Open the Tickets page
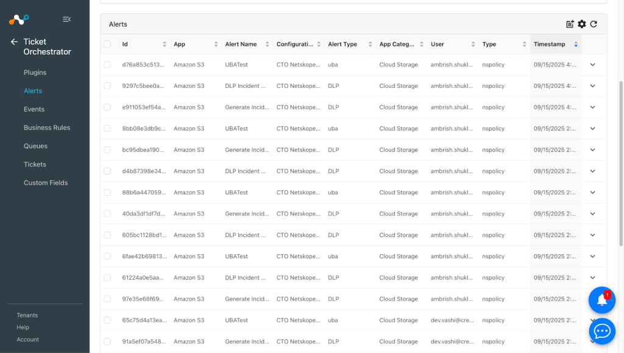The height and width of the screenshot is (353, 624). point(35,164)
